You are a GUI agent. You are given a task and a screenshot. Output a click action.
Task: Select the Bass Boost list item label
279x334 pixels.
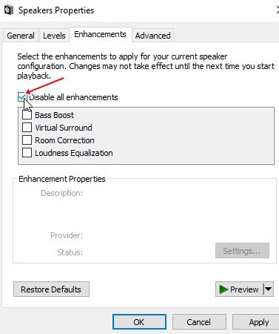click(54, 115)
